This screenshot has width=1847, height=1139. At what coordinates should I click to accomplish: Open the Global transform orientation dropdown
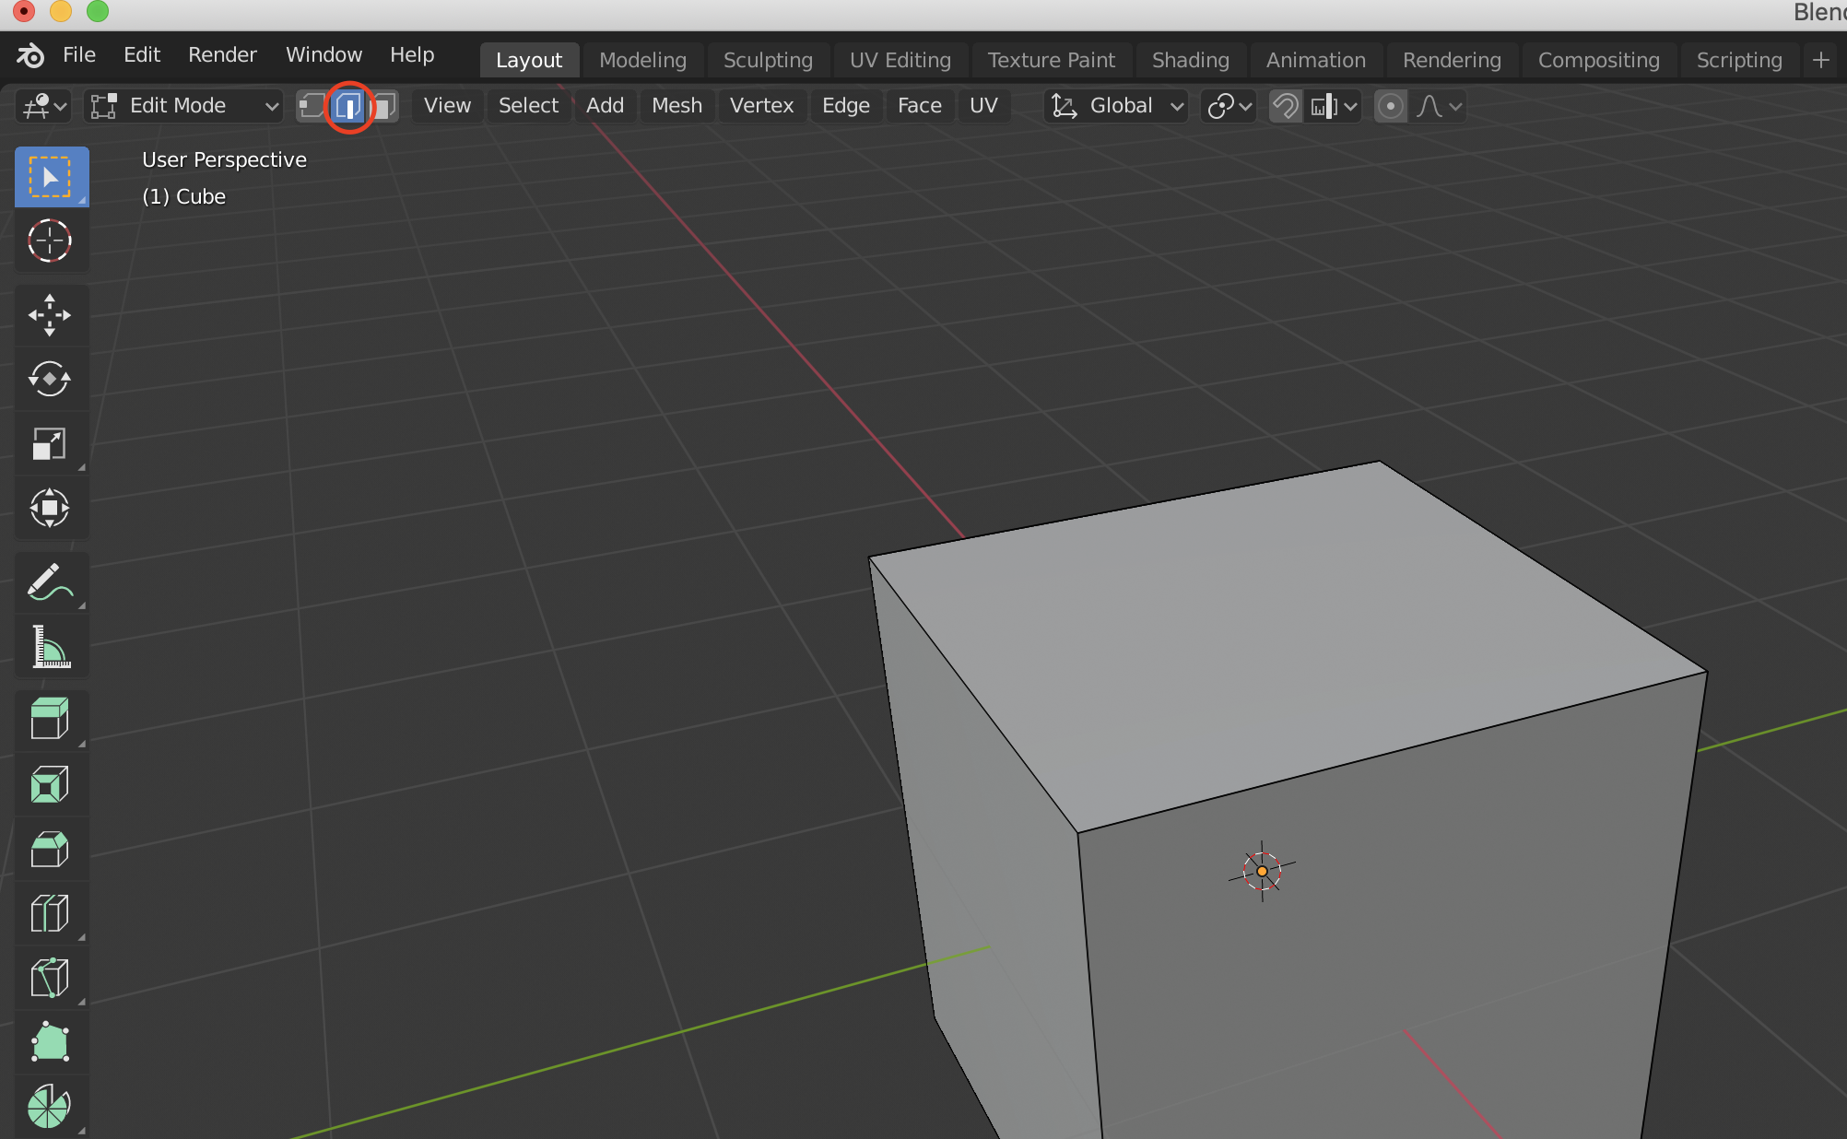point(1117,106)
